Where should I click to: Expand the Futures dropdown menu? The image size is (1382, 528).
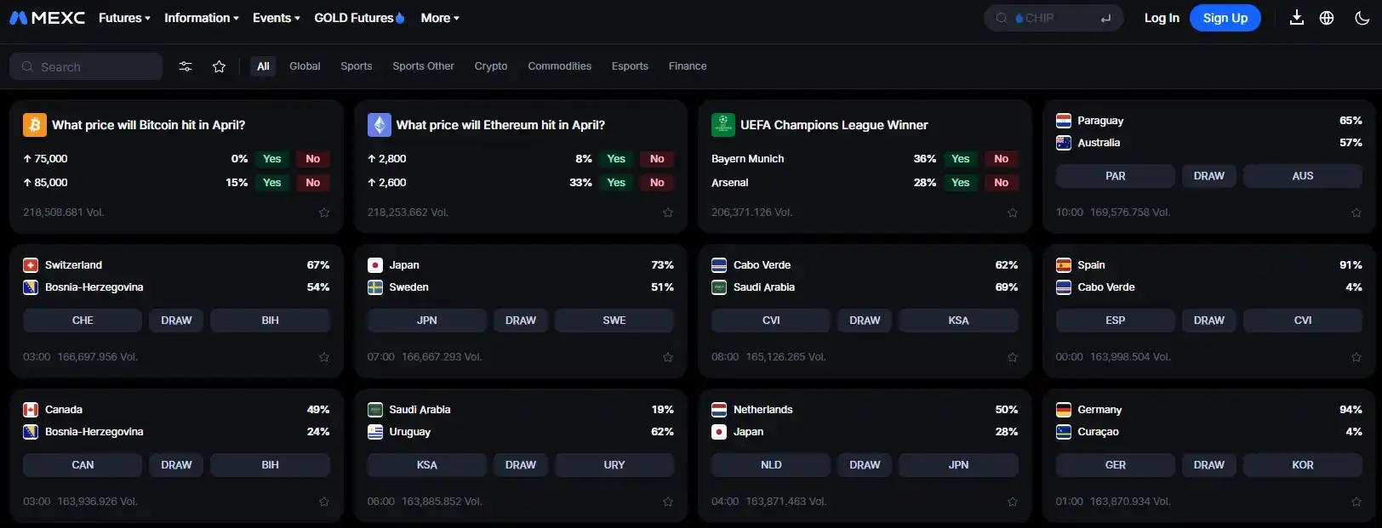tap(124, 18)
